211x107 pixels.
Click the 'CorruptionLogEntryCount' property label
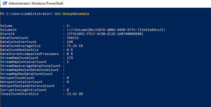tap(23, 90)
